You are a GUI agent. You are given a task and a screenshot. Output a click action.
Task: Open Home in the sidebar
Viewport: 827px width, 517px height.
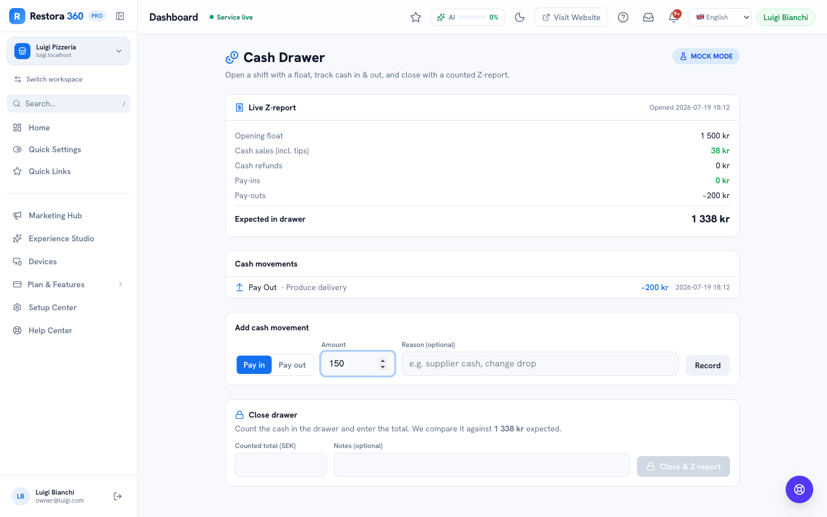[68, 128]
